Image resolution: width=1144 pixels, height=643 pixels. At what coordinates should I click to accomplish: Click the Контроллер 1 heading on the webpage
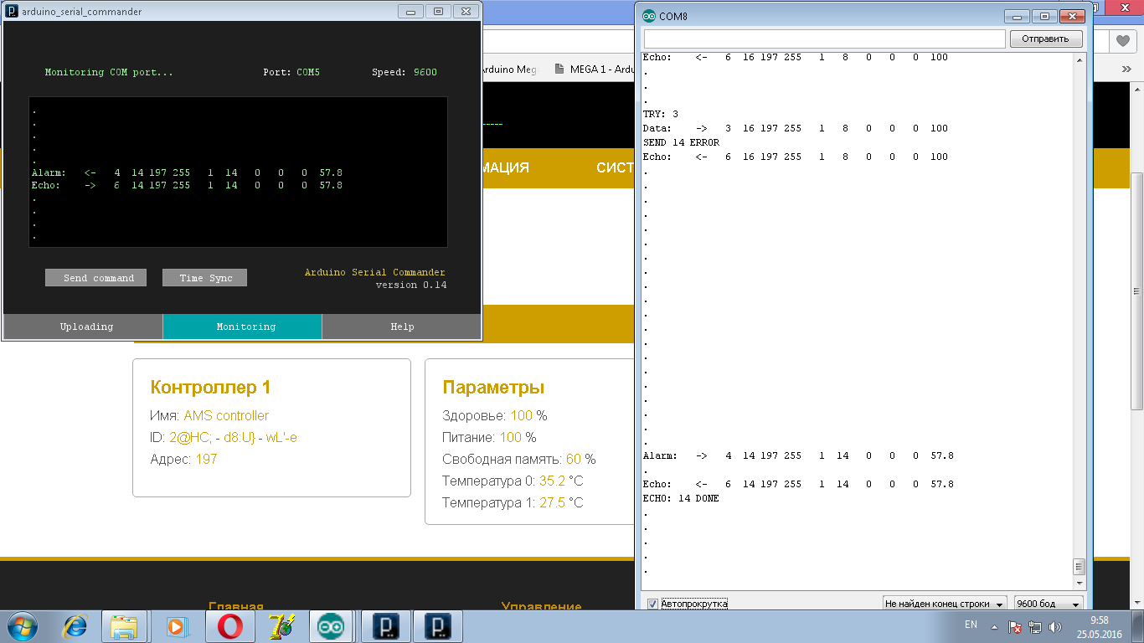(210, 388)
